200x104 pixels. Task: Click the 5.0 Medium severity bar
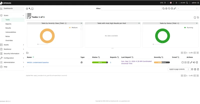[x=162, y=62]
